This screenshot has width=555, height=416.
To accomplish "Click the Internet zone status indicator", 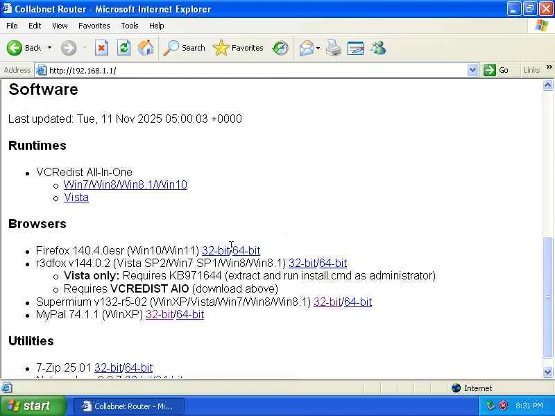I will [472, 388].
